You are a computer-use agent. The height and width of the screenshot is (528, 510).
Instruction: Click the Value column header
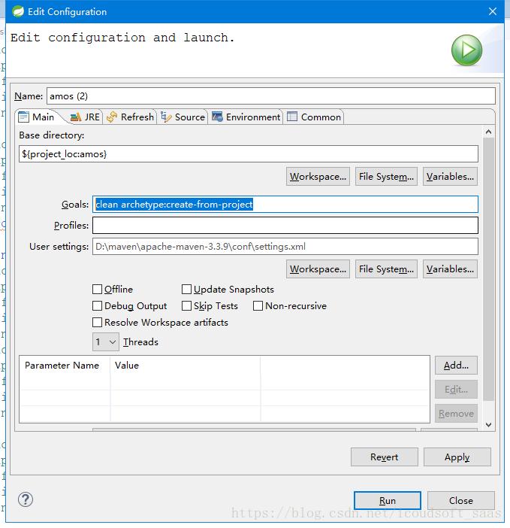(x=186, y=366)
